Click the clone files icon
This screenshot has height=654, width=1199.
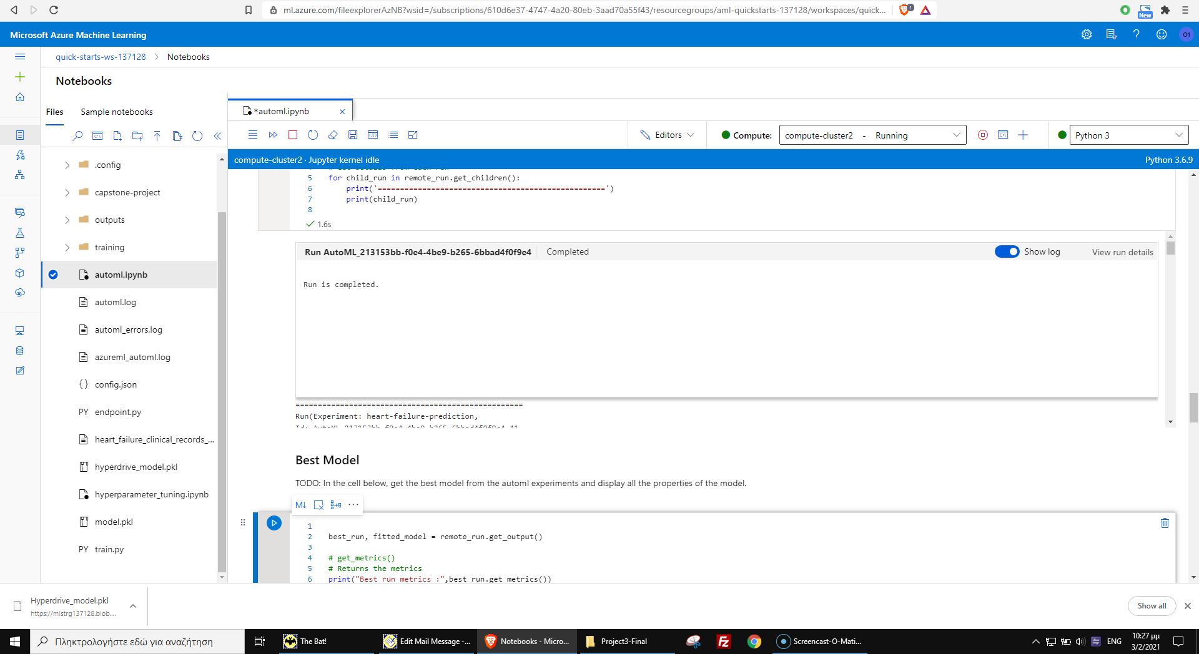(x=177, y=136)
